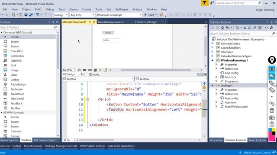
Task: Open Package Manager Console tab
Action: click(61, 146)
